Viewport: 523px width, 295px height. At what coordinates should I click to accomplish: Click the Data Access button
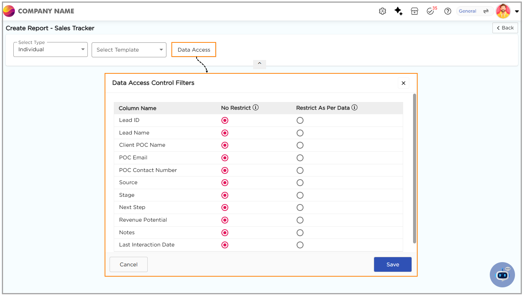click(194, 50)
